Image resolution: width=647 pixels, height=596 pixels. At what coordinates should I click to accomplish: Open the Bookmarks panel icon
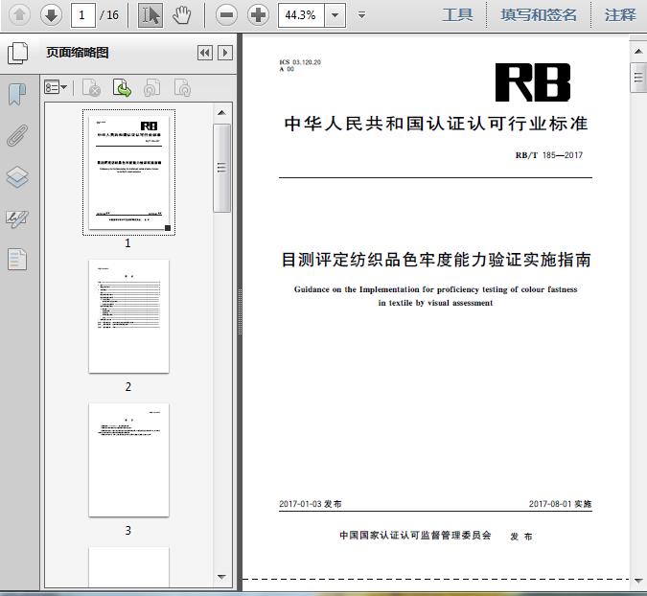pos(17,94)
